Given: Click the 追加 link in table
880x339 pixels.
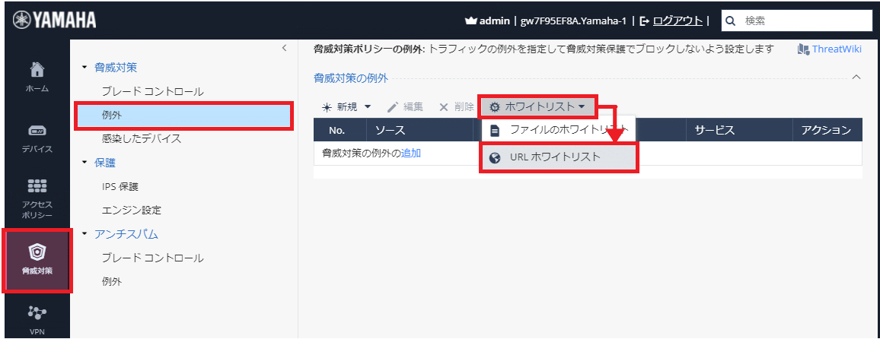Looking at the screenshot, I should point(411,153).
